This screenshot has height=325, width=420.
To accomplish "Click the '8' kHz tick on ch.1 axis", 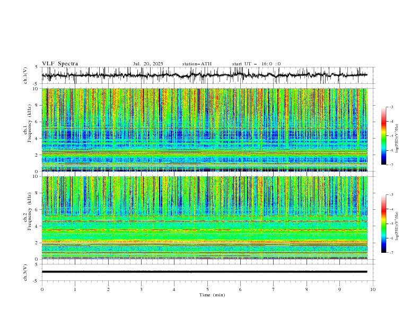I will click(x=37, y=105).
